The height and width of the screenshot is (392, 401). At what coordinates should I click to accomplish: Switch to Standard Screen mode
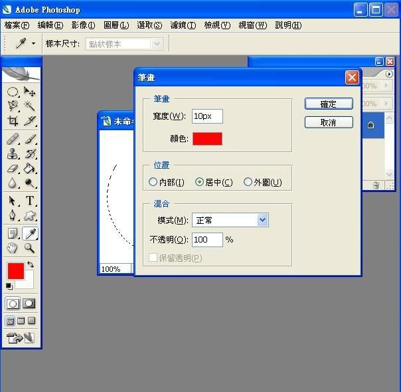click(x=10, y=321)
